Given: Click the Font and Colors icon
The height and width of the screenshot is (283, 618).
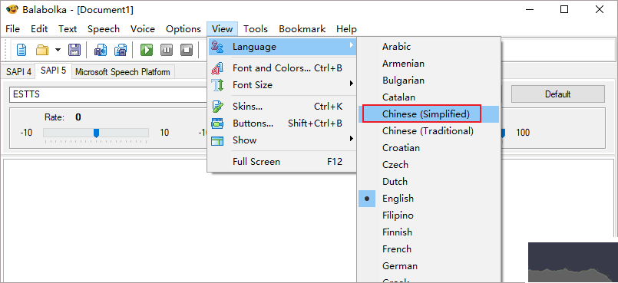Looking at the screenshot, I should [x=217, y=68].
